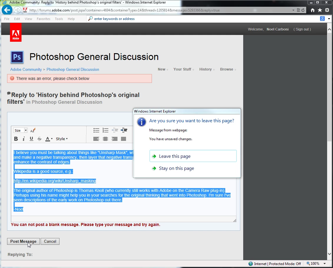This screenshot has height=268, width=333.
Task: Click the vertical scrollbar thumb
Action: click(x=329, y=87)
